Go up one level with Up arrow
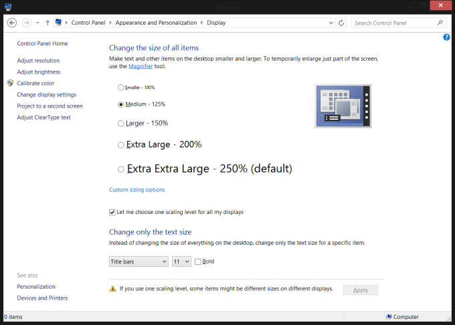Screen dimensions: 455x325 click(x=48, y=23)
